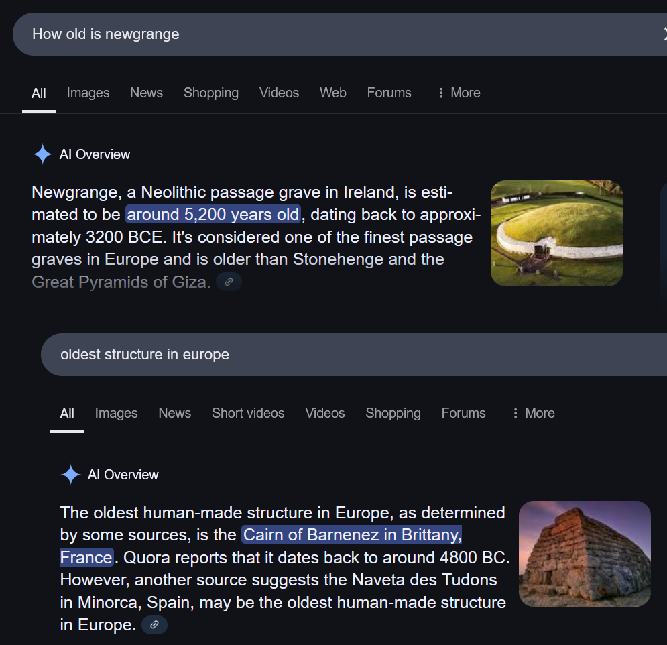
Task: Click the highlighted word 'France'
Action: [86, 557]
